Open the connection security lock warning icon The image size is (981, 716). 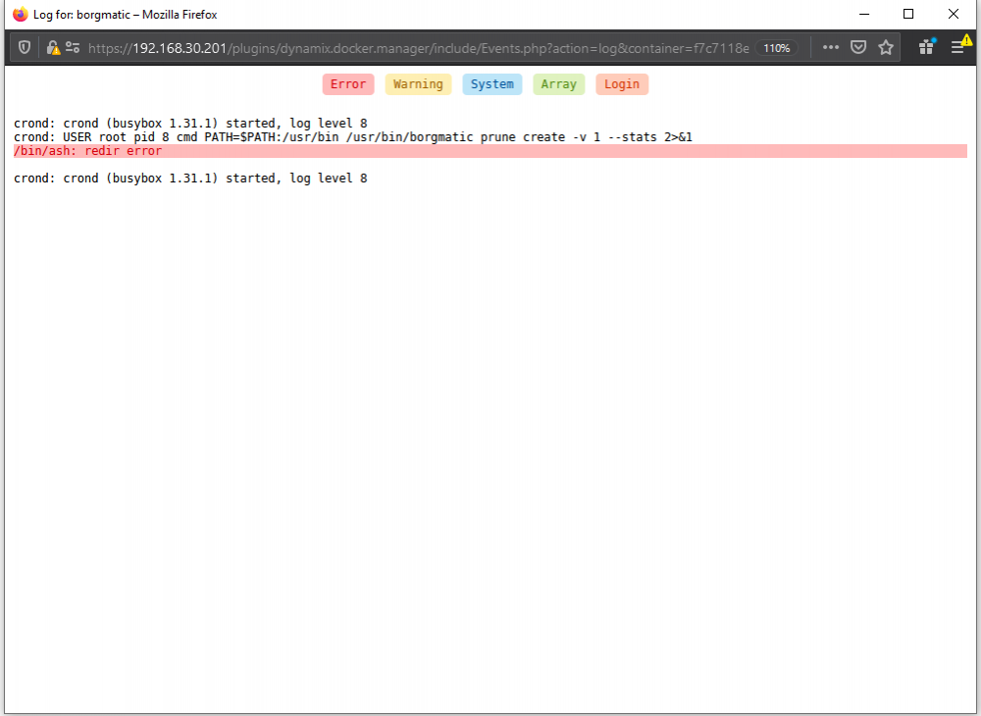53,47
